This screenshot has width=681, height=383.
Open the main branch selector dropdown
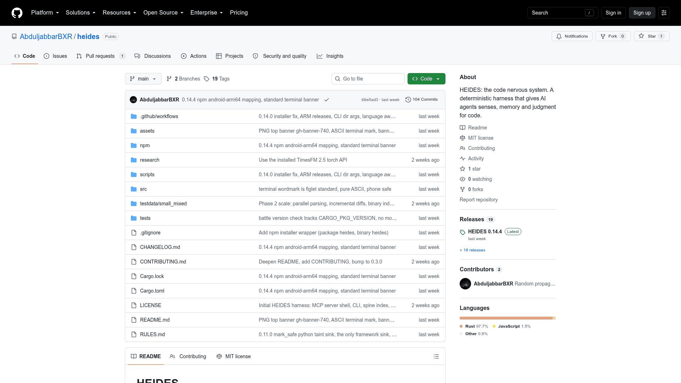[143, 79]
